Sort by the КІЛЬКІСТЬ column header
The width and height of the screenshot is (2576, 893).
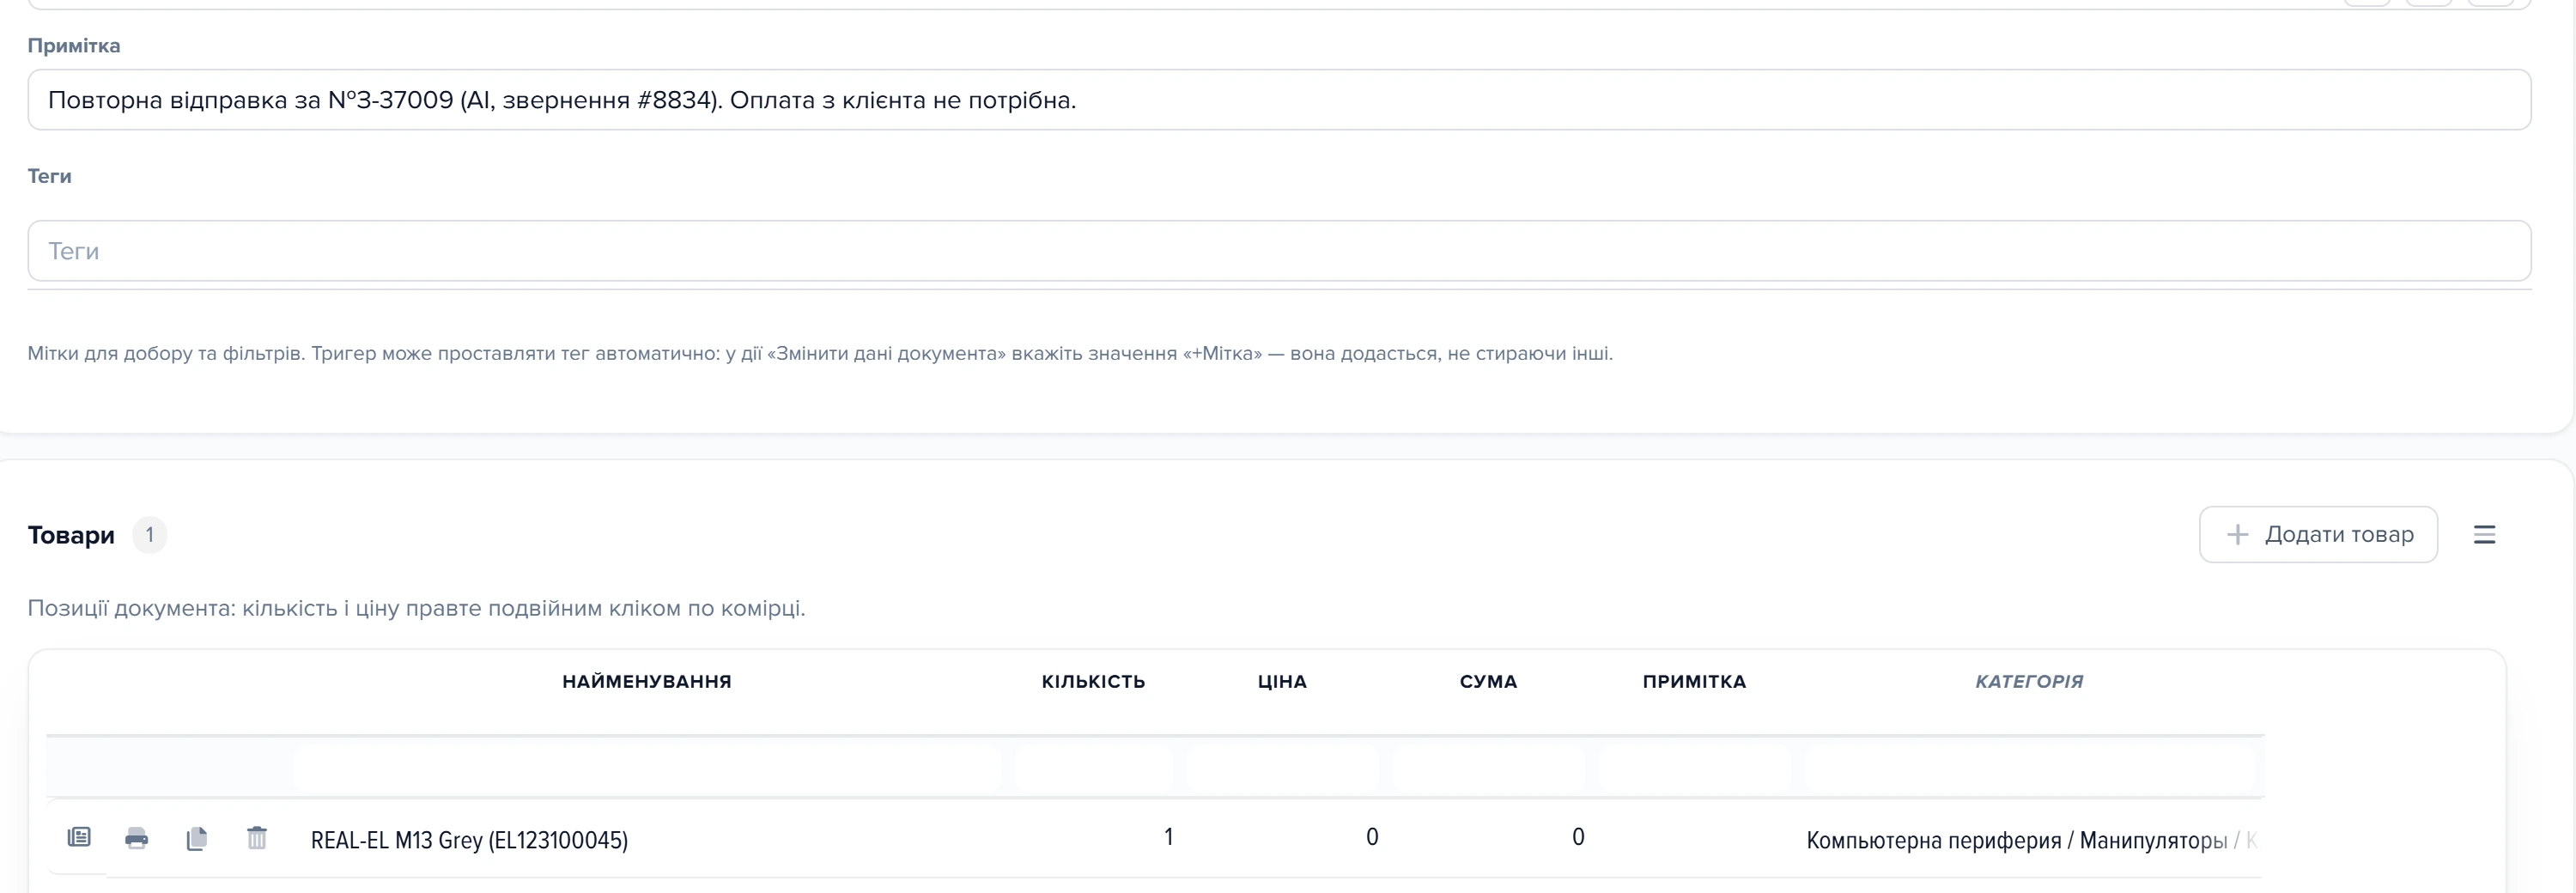(1093, 681)
